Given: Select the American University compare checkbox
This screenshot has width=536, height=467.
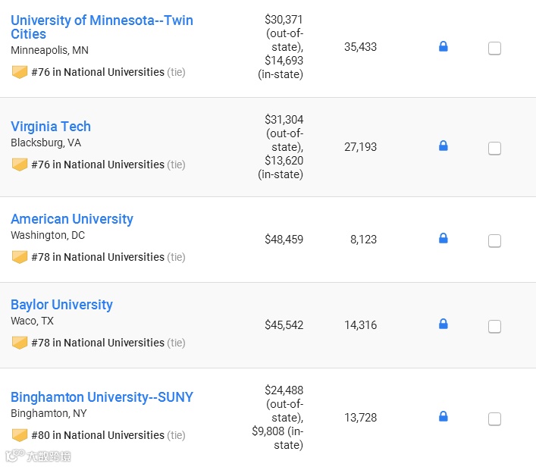Looking at the screenshot, I should [x=494, y=241].
